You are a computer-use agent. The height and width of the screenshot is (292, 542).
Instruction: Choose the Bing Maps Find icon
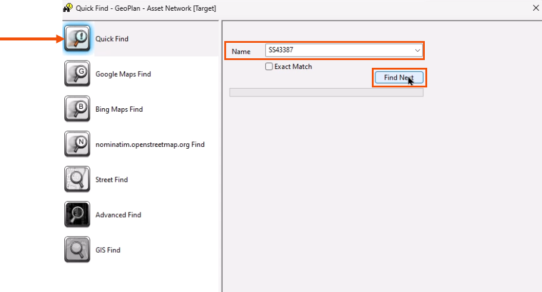(77, 109)
